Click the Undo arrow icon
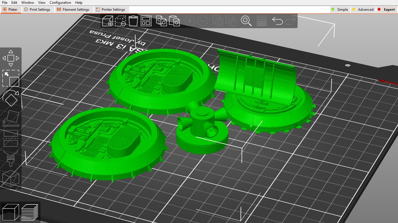 click(277, 21)
